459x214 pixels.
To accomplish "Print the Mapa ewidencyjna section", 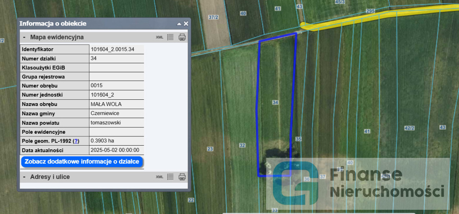I will tap(182, 37).
